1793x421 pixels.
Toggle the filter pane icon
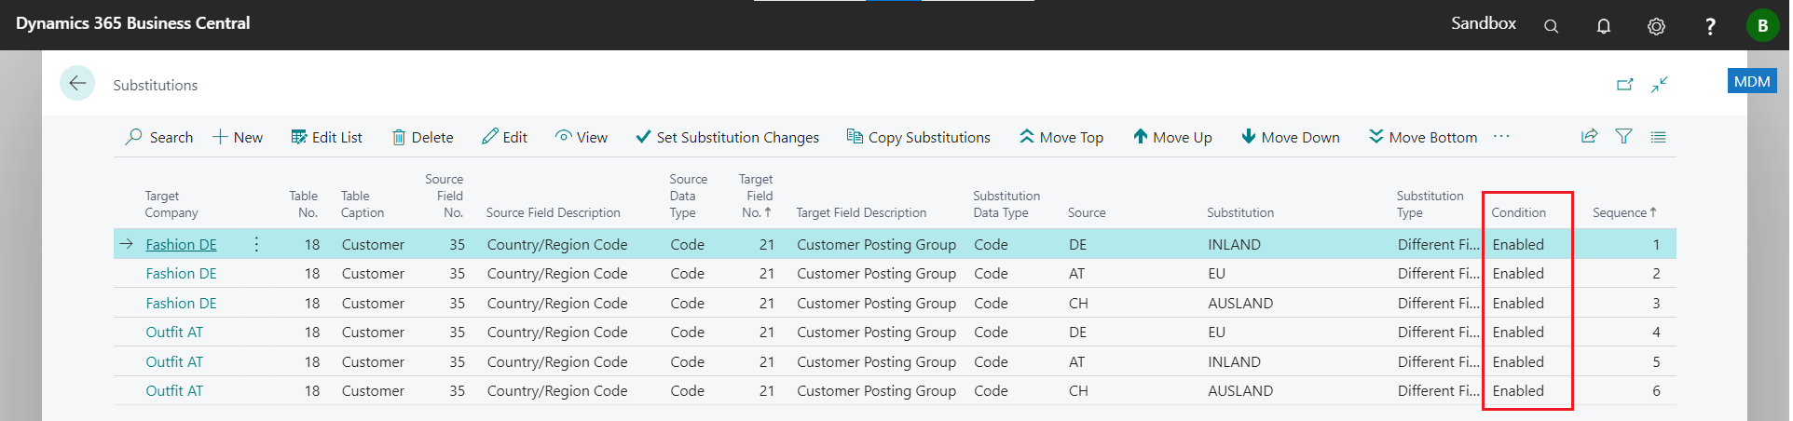coord(1623,136)
